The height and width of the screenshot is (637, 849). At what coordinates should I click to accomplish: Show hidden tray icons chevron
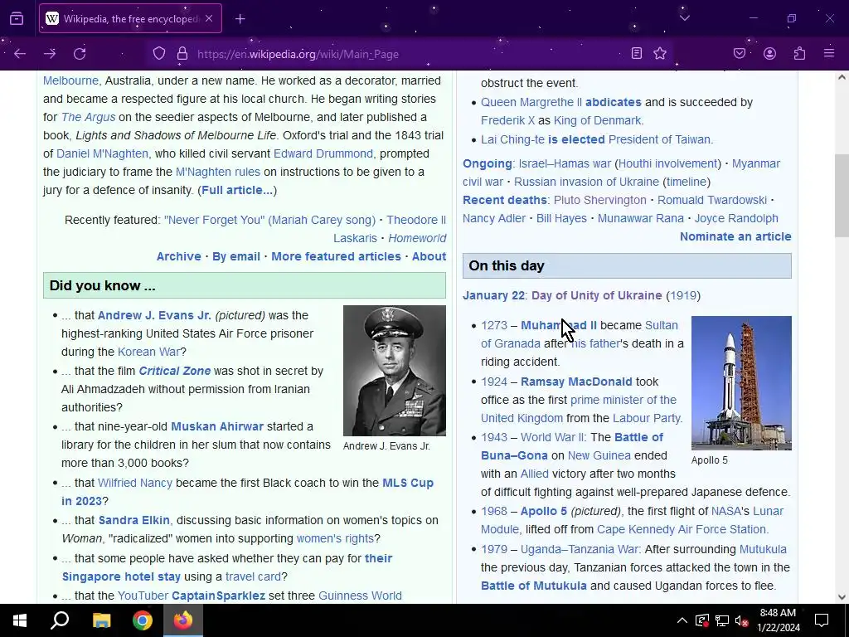[x=682, y=620]
